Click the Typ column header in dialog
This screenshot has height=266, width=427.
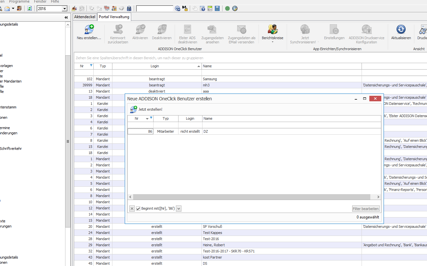(166, 118)
